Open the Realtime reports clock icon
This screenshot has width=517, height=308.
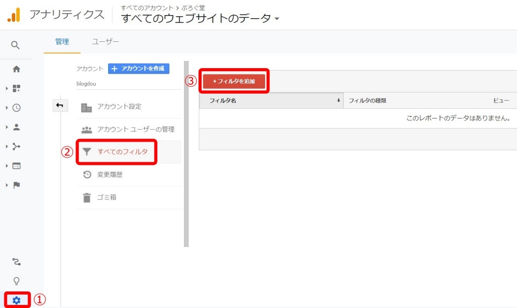point(16,108)
